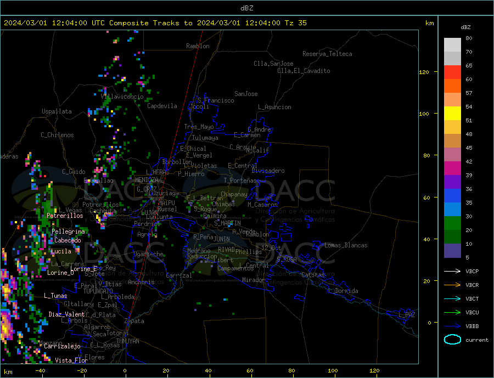The image size is (494, 378).
Task: Click the dark purple 5 dBZ legend swatch
Action: click(x=452, y=251)
